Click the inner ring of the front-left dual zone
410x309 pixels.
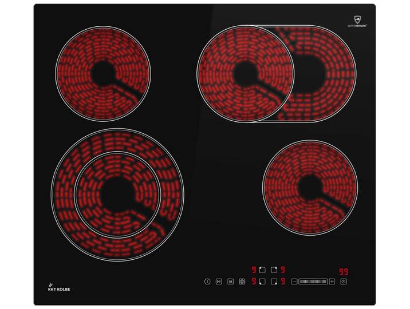point(117,195)
